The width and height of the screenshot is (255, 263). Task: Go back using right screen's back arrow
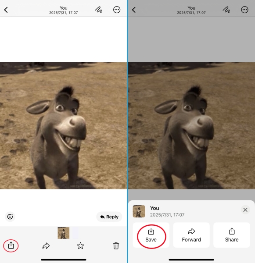134,10
